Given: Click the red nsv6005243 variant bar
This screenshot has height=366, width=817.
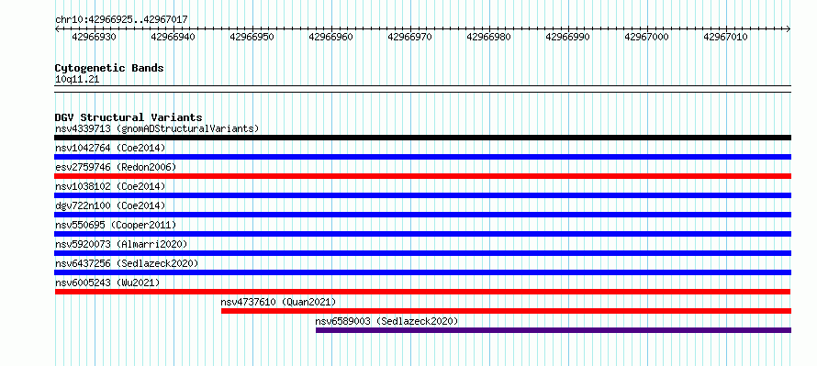Looking at the screenshot, I should click(423, 292).
